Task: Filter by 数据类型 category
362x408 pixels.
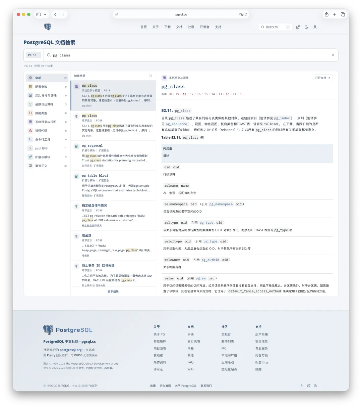Action: tap(47, 113)
